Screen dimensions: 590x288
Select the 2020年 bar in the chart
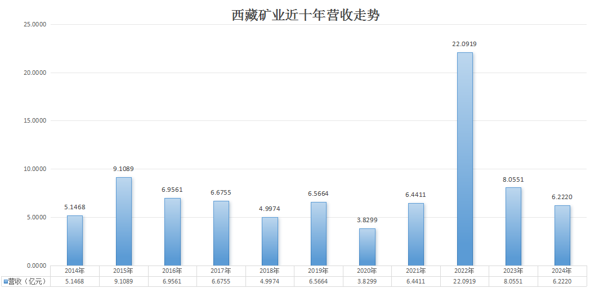tap(367, 247)
